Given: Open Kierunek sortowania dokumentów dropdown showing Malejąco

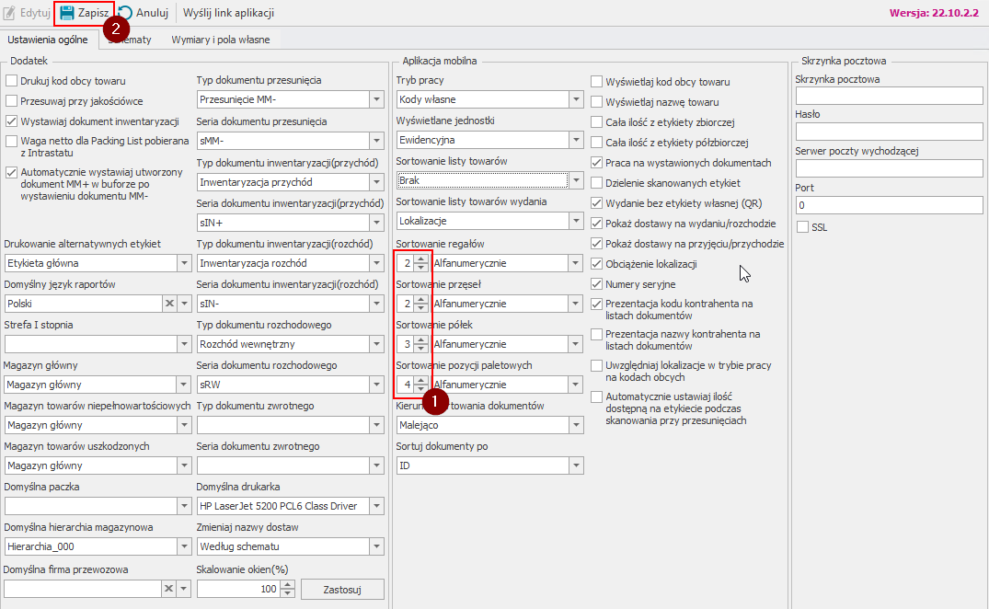Looking at the screenshot, I should (x=576, y=425).
